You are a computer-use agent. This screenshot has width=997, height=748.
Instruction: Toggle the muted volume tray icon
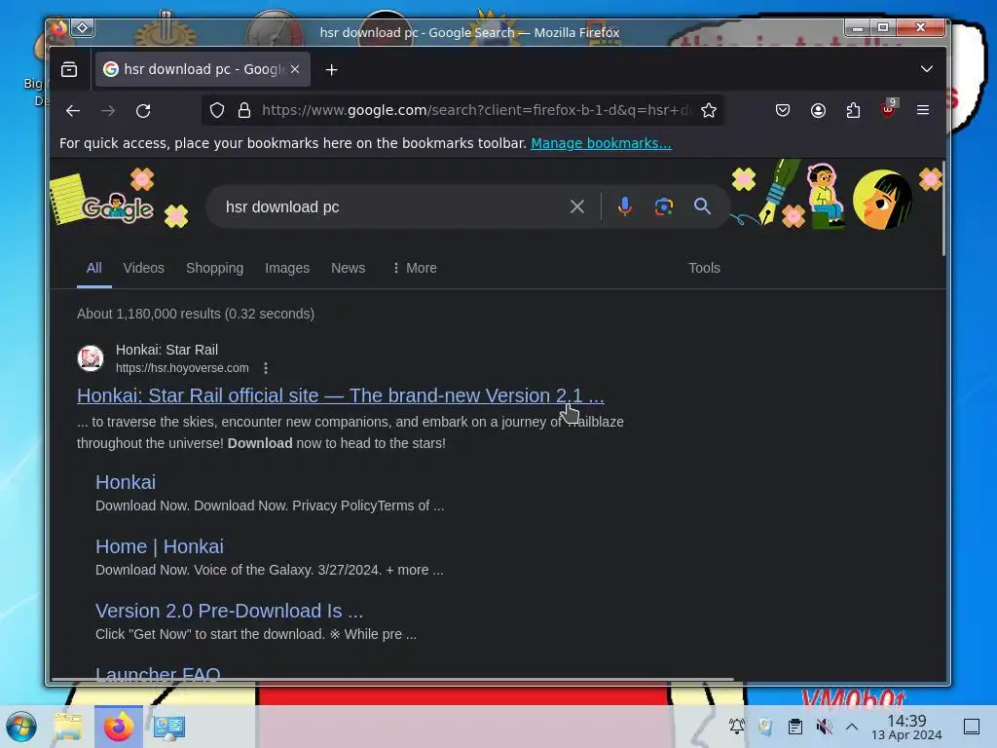click(x=824, y=727)
